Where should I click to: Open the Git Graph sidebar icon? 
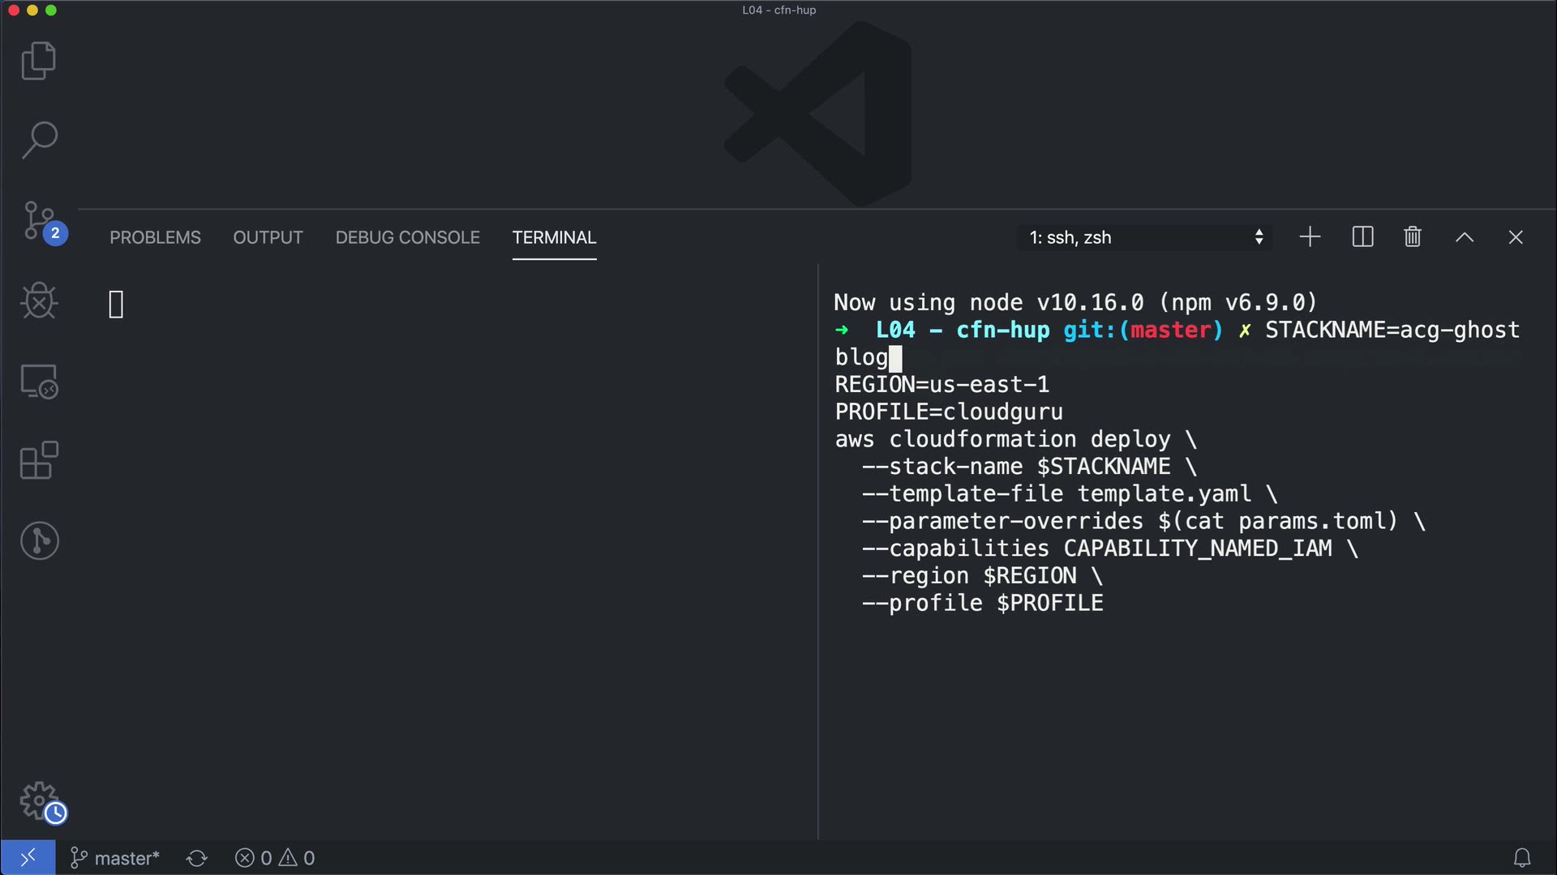(39, 540)
